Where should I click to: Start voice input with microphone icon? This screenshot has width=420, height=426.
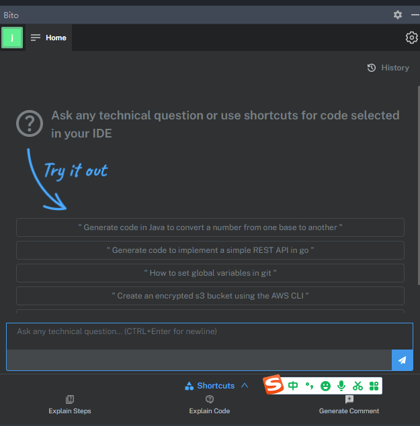tap(341, 386)
